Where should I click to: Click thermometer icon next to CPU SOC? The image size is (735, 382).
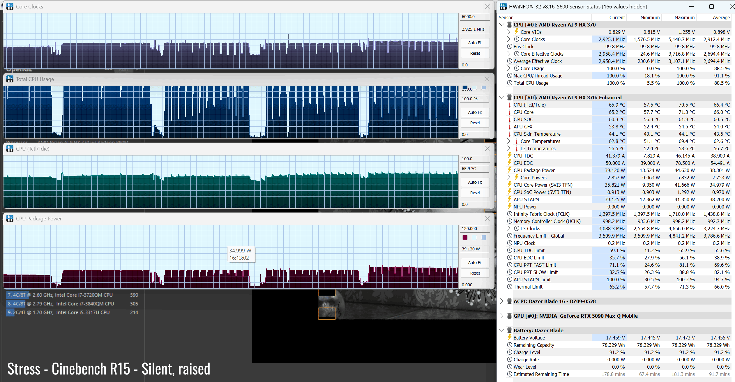click(510, 119)
